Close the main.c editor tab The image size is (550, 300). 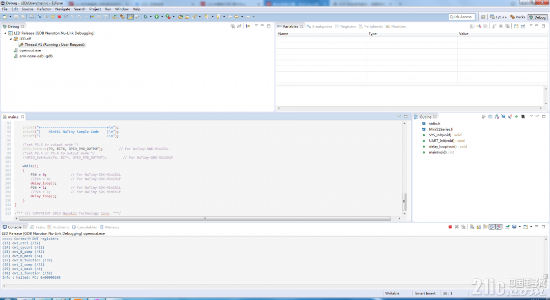pos(22,117)
